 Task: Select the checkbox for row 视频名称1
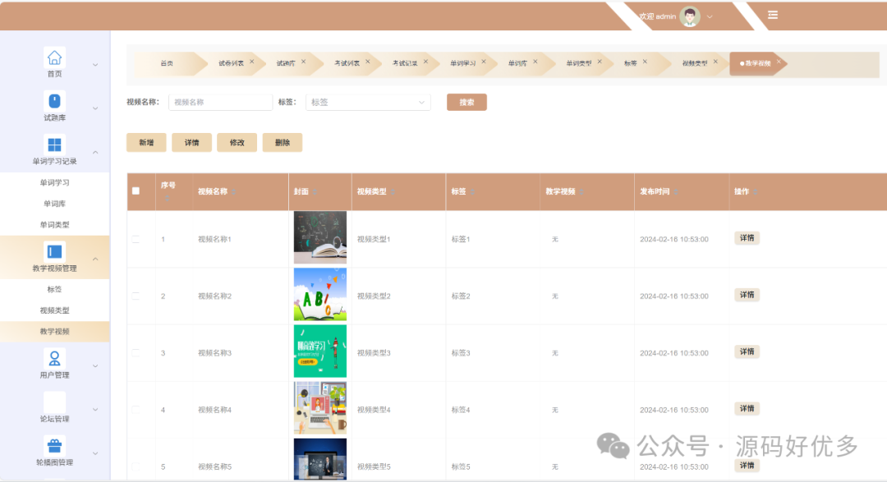click(136, 239)
